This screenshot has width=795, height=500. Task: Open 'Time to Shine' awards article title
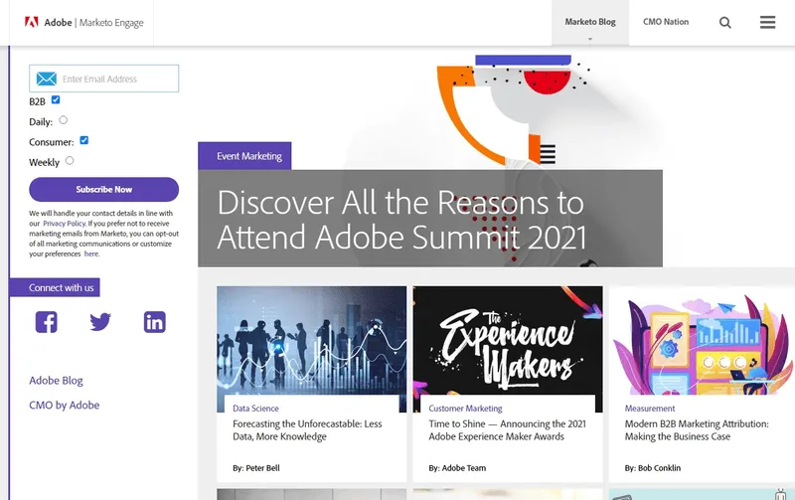coord(508,430)
